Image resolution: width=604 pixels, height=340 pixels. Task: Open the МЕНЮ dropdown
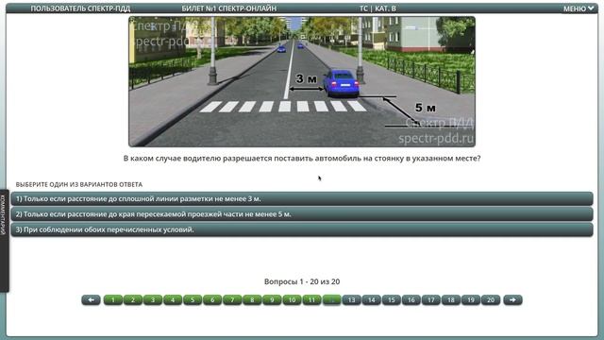(579, 8)
